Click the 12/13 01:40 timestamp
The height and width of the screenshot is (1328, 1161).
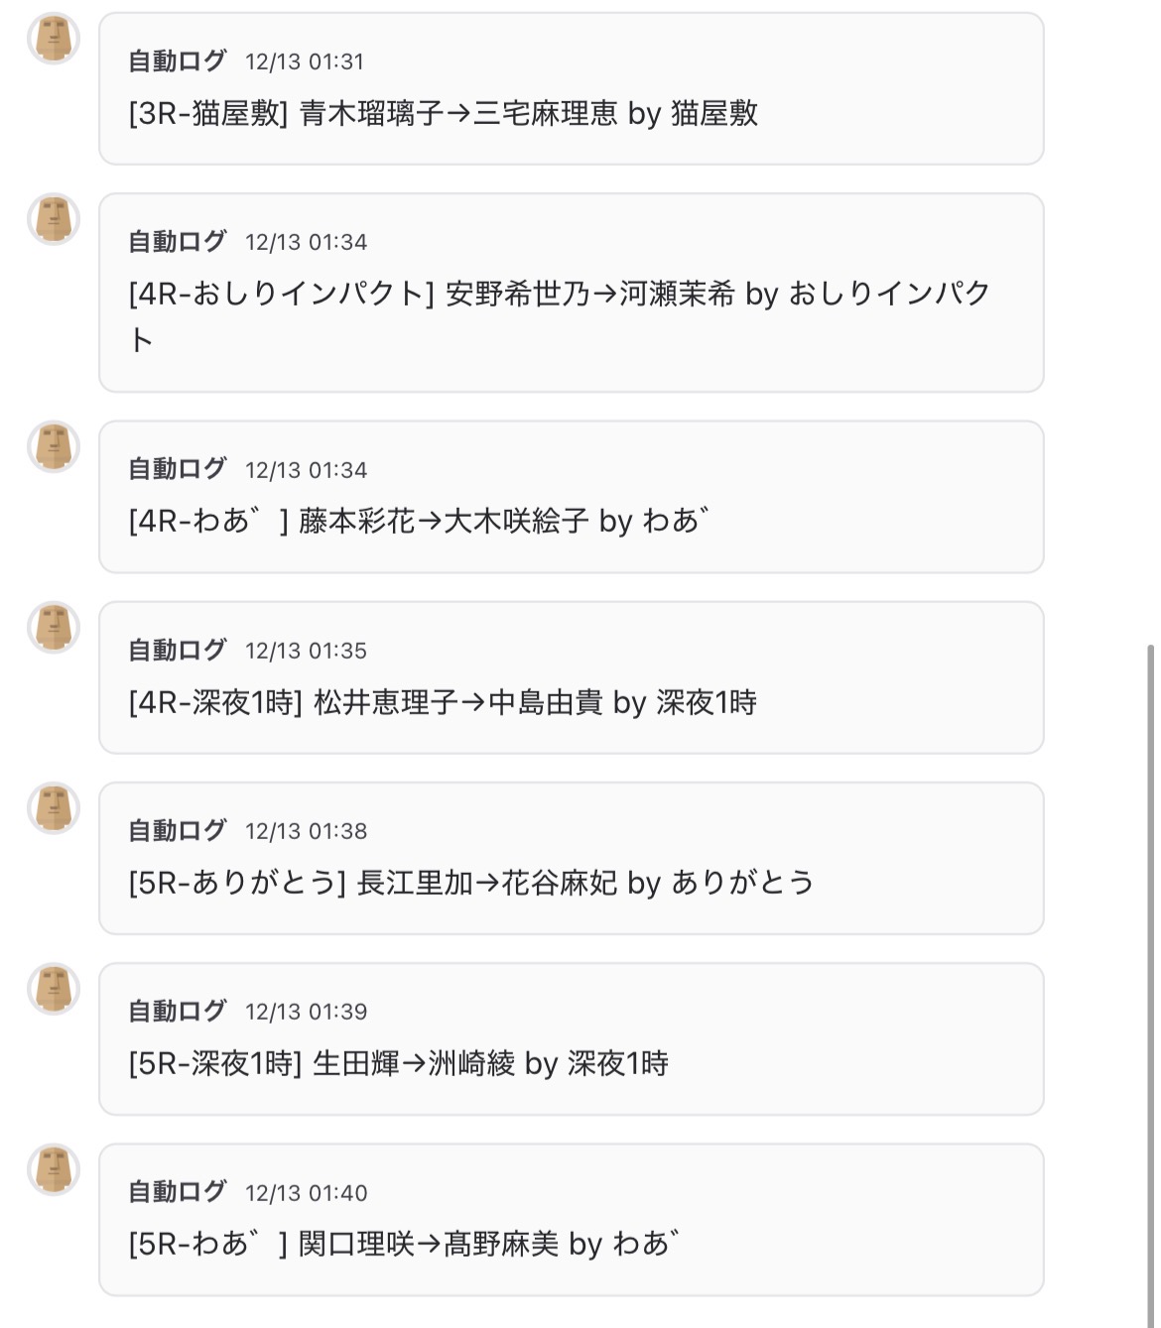(306, 1192)
